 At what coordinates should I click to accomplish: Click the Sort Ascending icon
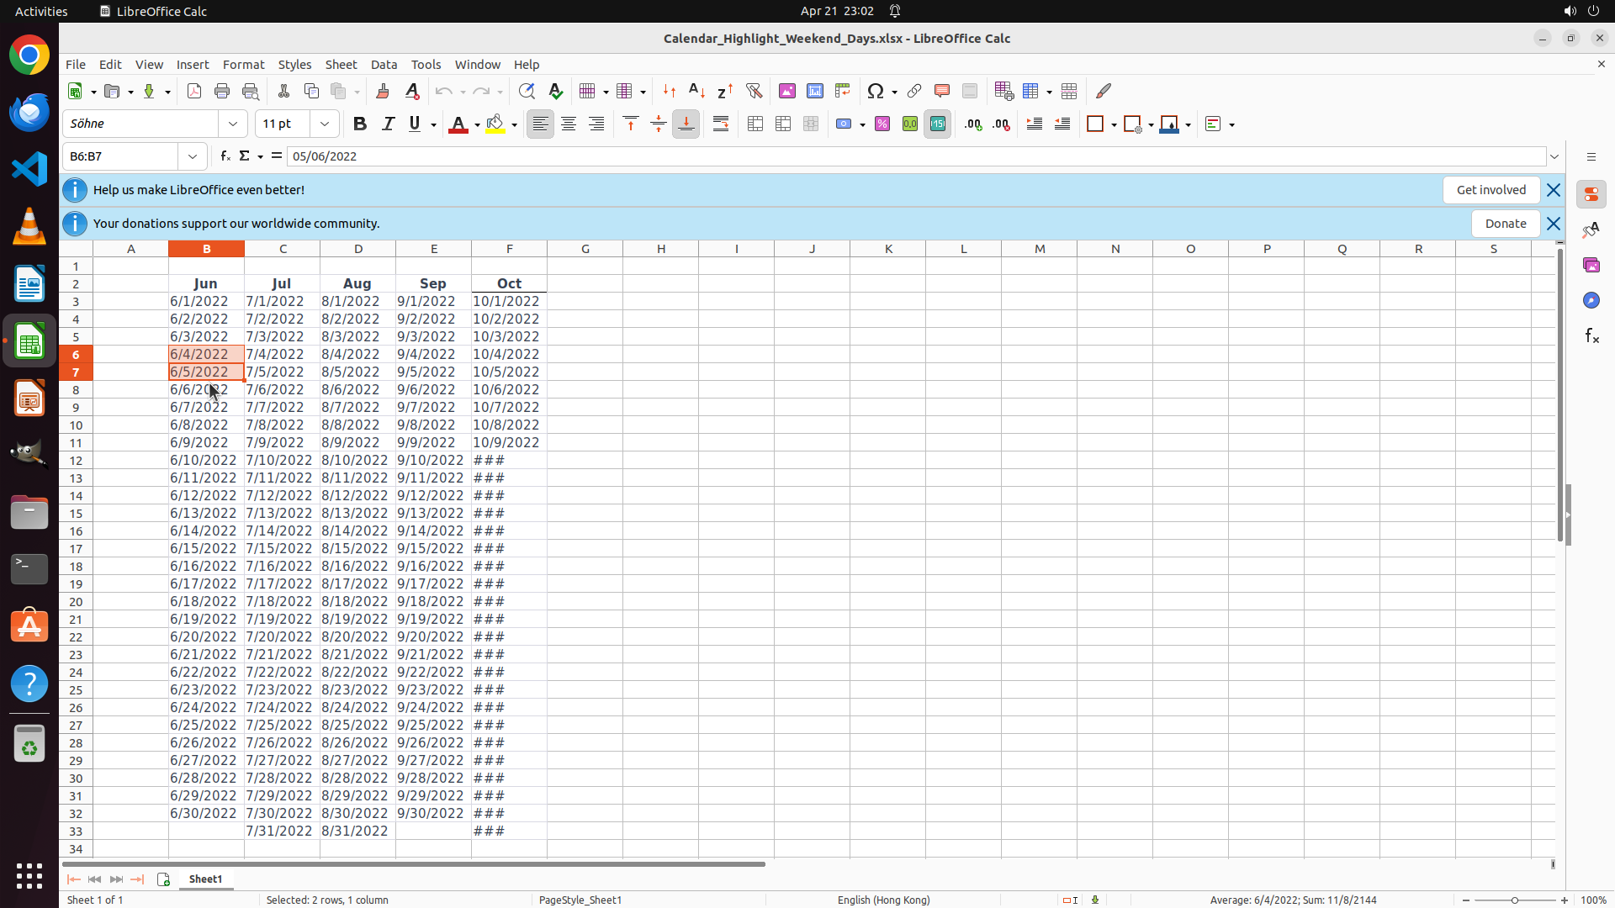(x=696, y=91)
